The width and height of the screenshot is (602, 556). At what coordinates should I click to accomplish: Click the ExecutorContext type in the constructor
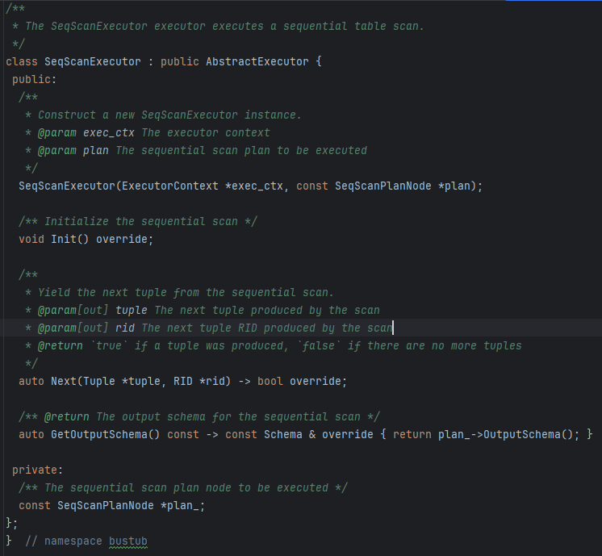pos(169,186)
